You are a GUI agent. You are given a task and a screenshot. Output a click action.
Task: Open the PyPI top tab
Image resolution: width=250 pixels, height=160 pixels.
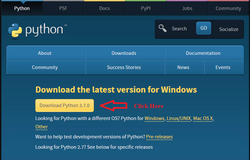[x=146, y=8]
